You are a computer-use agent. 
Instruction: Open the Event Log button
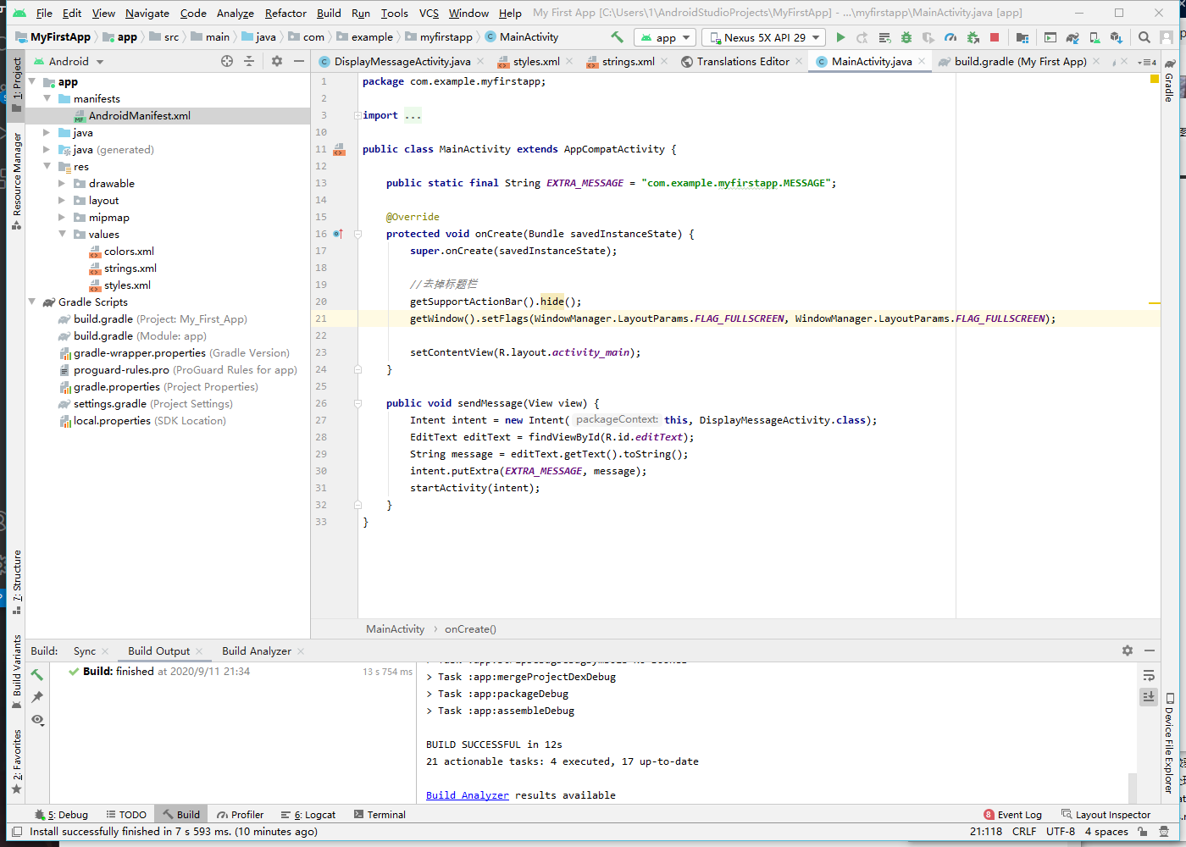(x=1013, y=815)
